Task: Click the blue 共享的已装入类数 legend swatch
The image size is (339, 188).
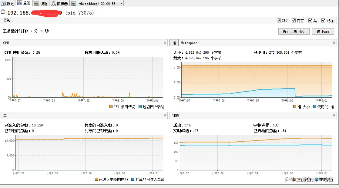Action: [x=133, y=179]
